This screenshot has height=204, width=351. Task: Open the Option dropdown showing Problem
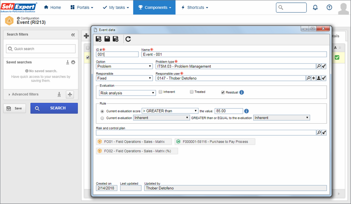click(124, 66)
